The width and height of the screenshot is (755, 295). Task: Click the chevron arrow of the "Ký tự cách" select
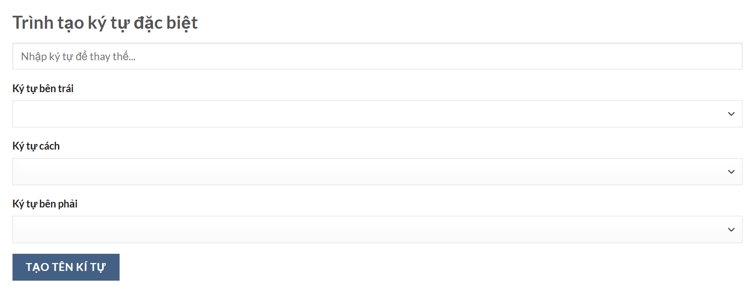click(731, 172)
